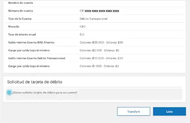Click the '₡2 500 - Dólares: $5' charge value

pos(99,50)
